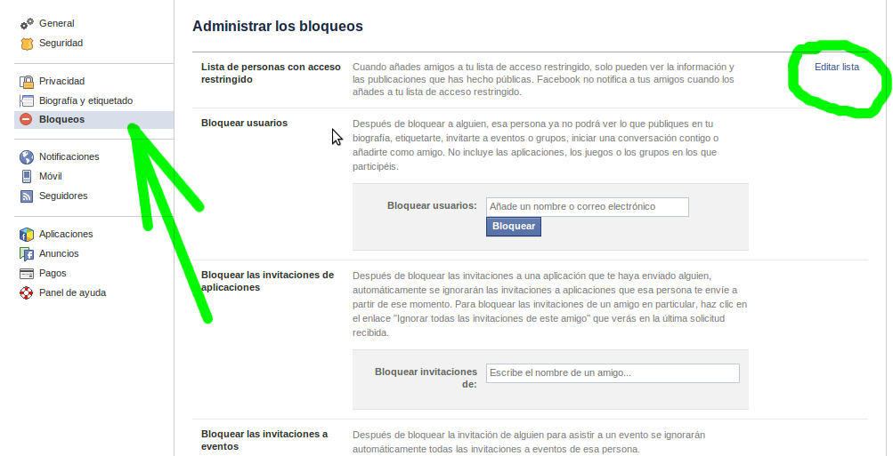Click the Notificaciones globe icon
Screen dimensions: 893x456
[x=27, y=157]
